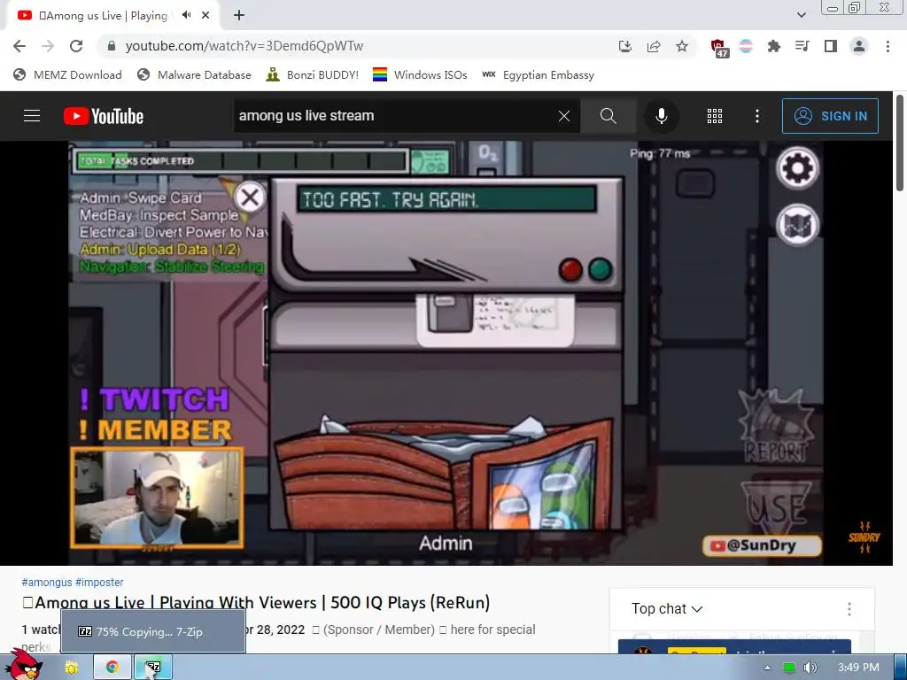Click the YouTube logo to go home
Screen dimensions: 907x680
click(104, 116)
